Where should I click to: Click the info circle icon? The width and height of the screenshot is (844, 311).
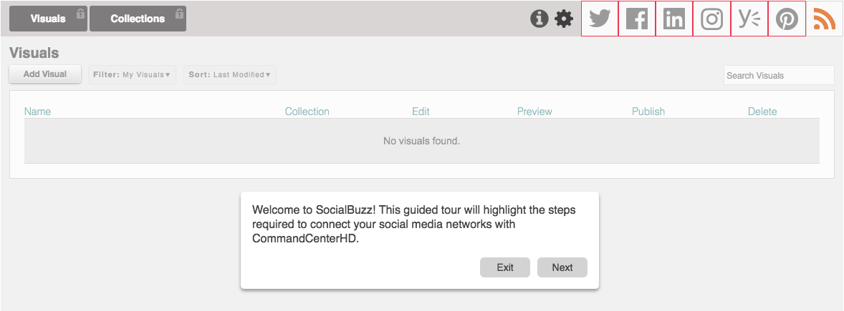(x=540, y=19)
